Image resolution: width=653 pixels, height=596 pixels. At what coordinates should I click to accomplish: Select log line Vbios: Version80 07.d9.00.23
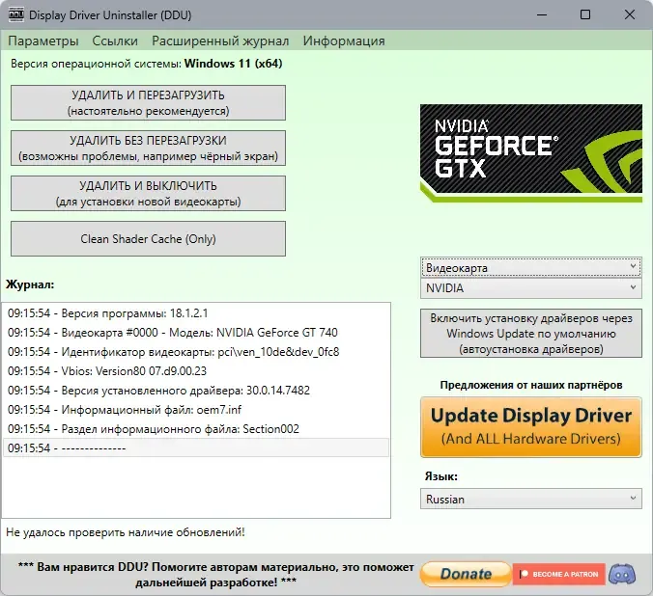pyautogui.click(x=196, y=371)
